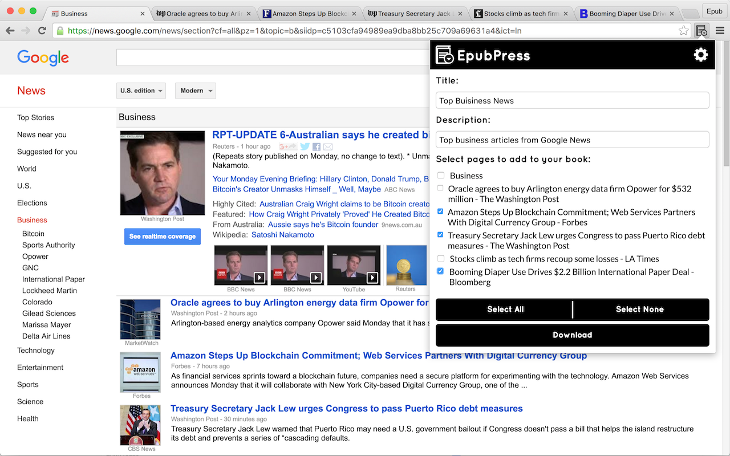Click the HTTPS padlock icon in the address bar
Viewport: 730px width, 456px height.
tap(60, 30)
